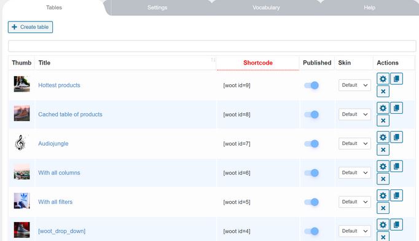Remove Cached table of products row
Screen dimensions: 419x241
(383, 120)
